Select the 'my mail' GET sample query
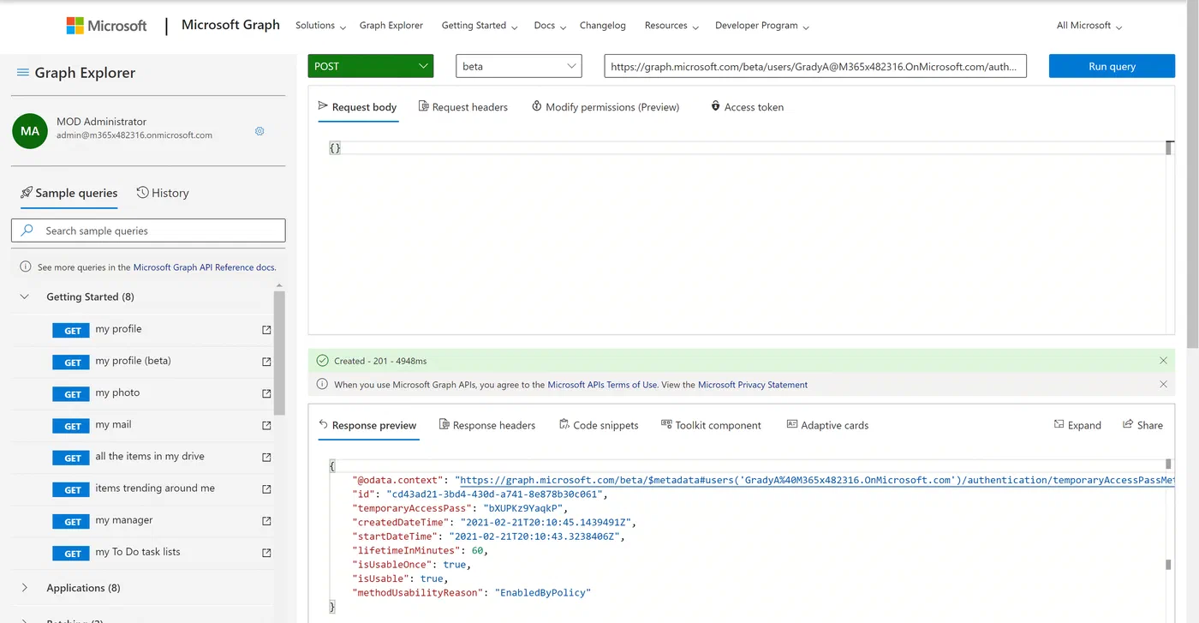This screenshot has height=623, width=1199. [141, 425]
